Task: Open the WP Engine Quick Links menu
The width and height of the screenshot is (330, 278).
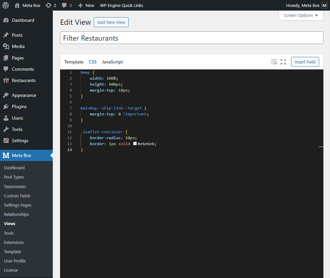Action: point(121,5)
